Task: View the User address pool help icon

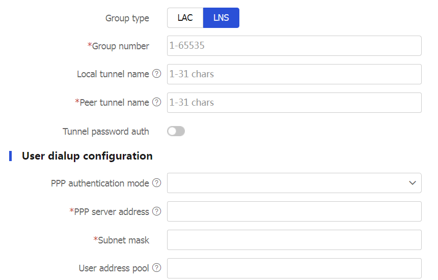Action: [x=157, y=268]
